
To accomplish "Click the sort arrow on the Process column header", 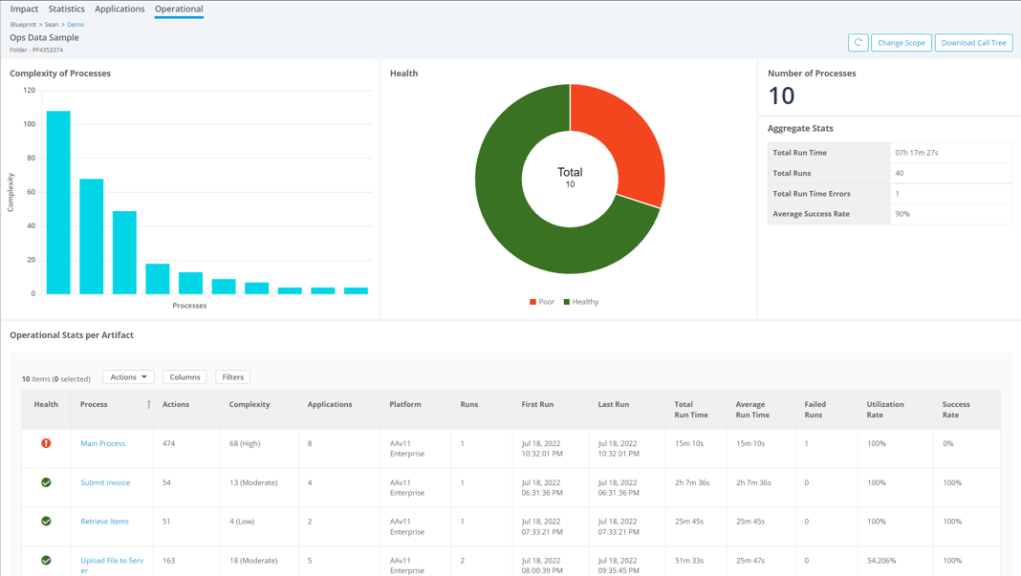I will (x=150, y=404).
